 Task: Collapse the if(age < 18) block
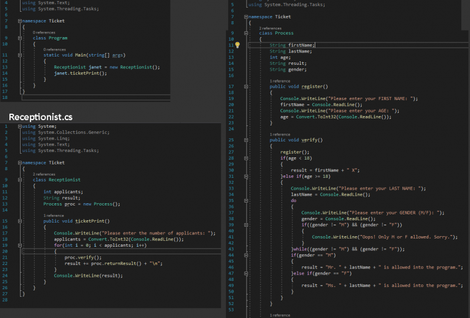(x=246, y=158)
